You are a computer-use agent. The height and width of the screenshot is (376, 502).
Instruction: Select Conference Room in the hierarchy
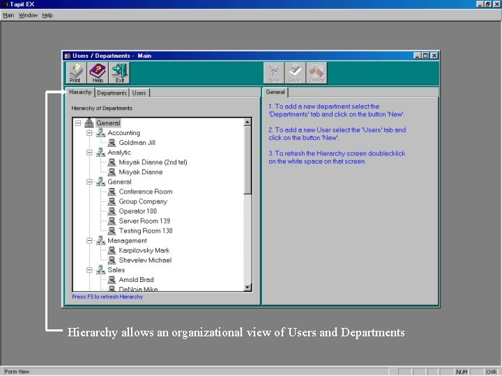tap(146, 191)
